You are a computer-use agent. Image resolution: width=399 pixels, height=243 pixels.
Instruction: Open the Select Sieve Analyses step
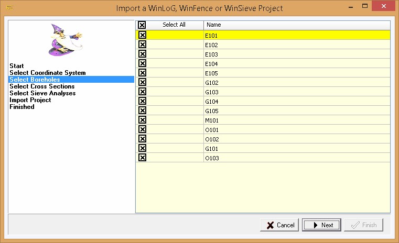point(42,93)
